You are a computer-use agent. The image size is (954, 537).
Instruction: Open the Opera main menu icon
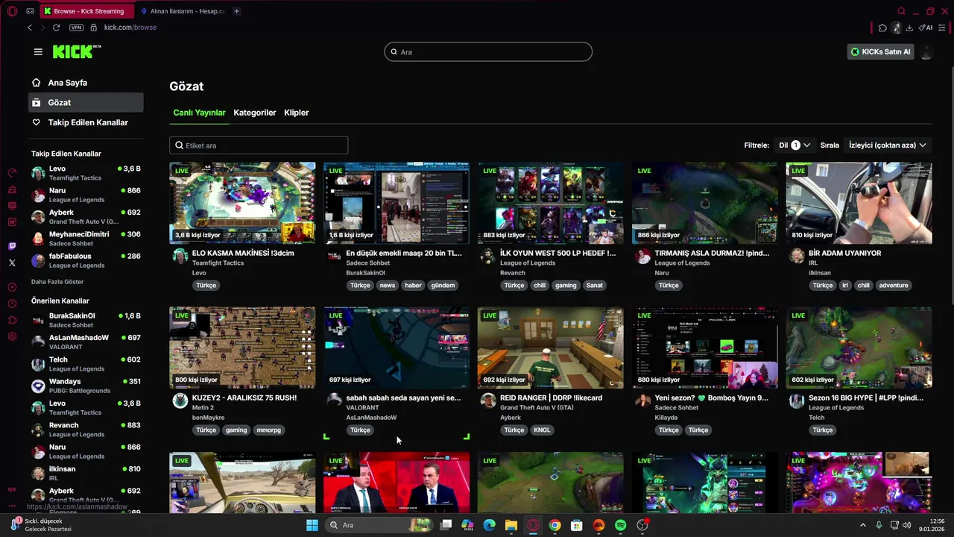click(12, 11)
